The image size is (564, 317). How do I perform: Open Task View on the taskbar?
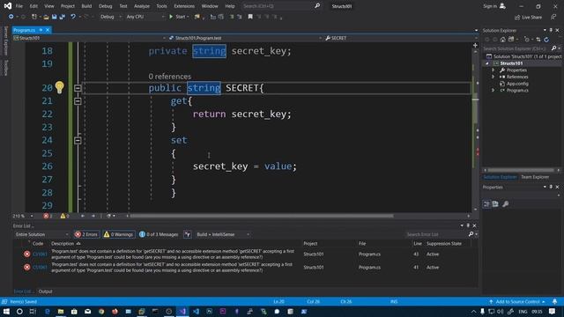(33, 311)
